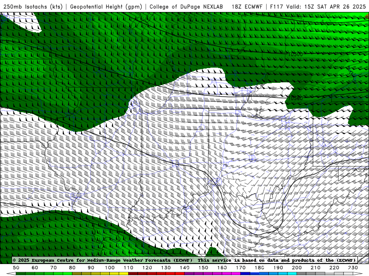Click the 170 label on the color scale
The height and width of the screenshot is (276, 369).
[240, 268]
